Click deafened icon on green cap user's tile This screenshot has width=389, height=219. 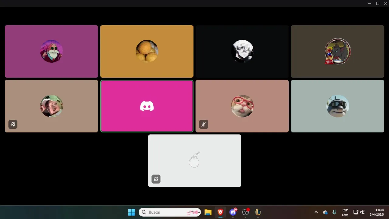pyautogui.click(x=13, y=124)
